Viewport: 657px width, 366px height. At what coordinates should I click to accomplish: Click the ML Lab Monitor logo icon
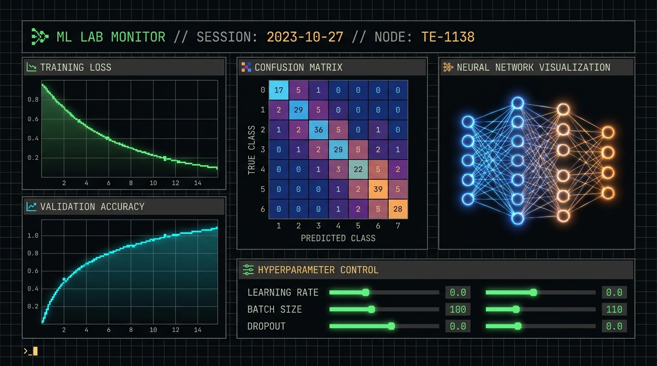tap(40, 37)
